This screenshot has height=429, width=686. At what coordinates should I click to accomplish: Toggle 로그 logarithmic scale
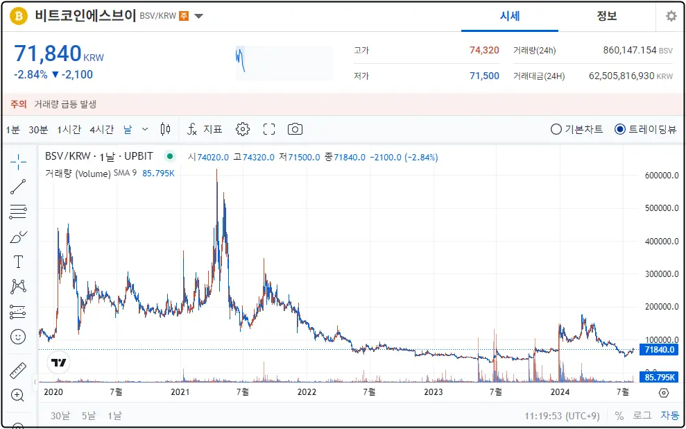642,415
